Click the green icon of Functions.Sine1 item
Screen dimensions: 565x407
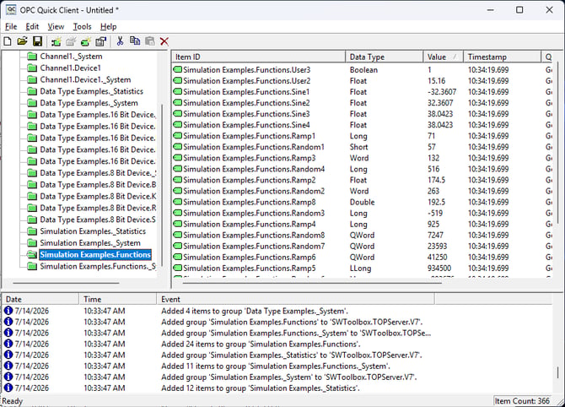click(178, 92)
